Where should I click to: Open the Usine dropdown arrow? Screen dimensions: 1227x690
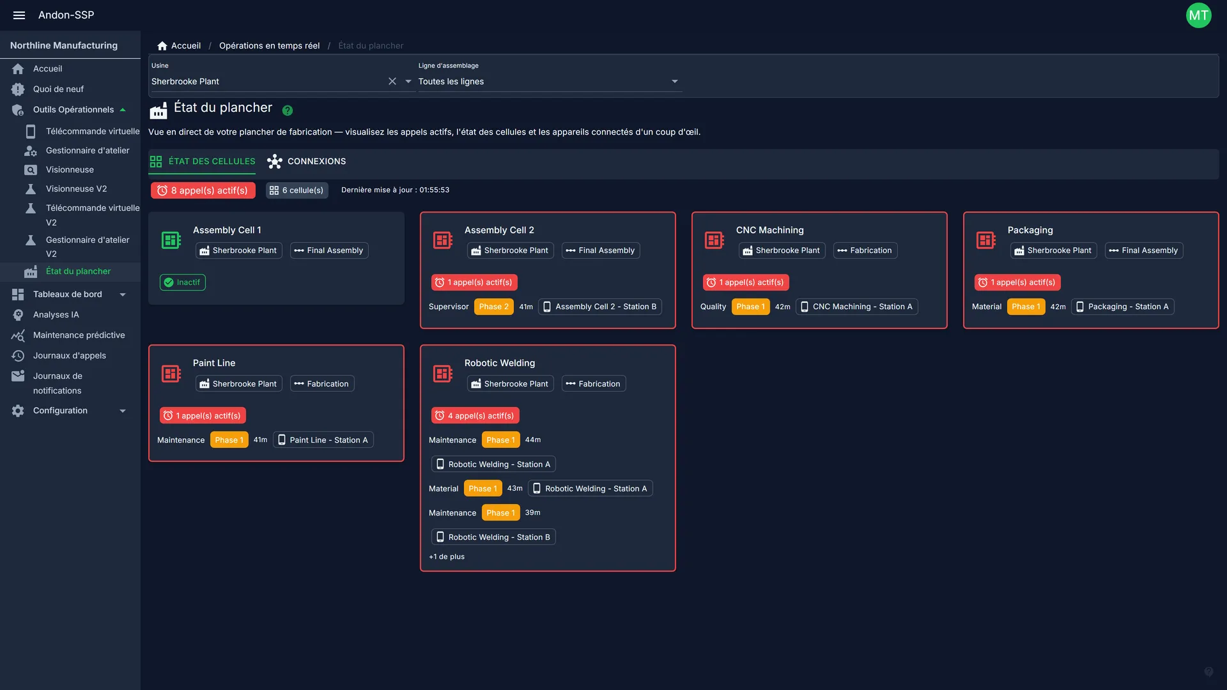tap(408, 81)
